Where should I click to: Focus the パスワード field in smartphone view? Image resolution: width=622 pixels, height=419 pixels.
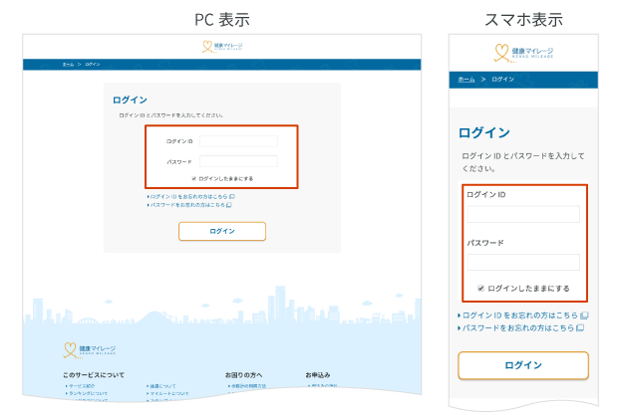tap(523, 262)
